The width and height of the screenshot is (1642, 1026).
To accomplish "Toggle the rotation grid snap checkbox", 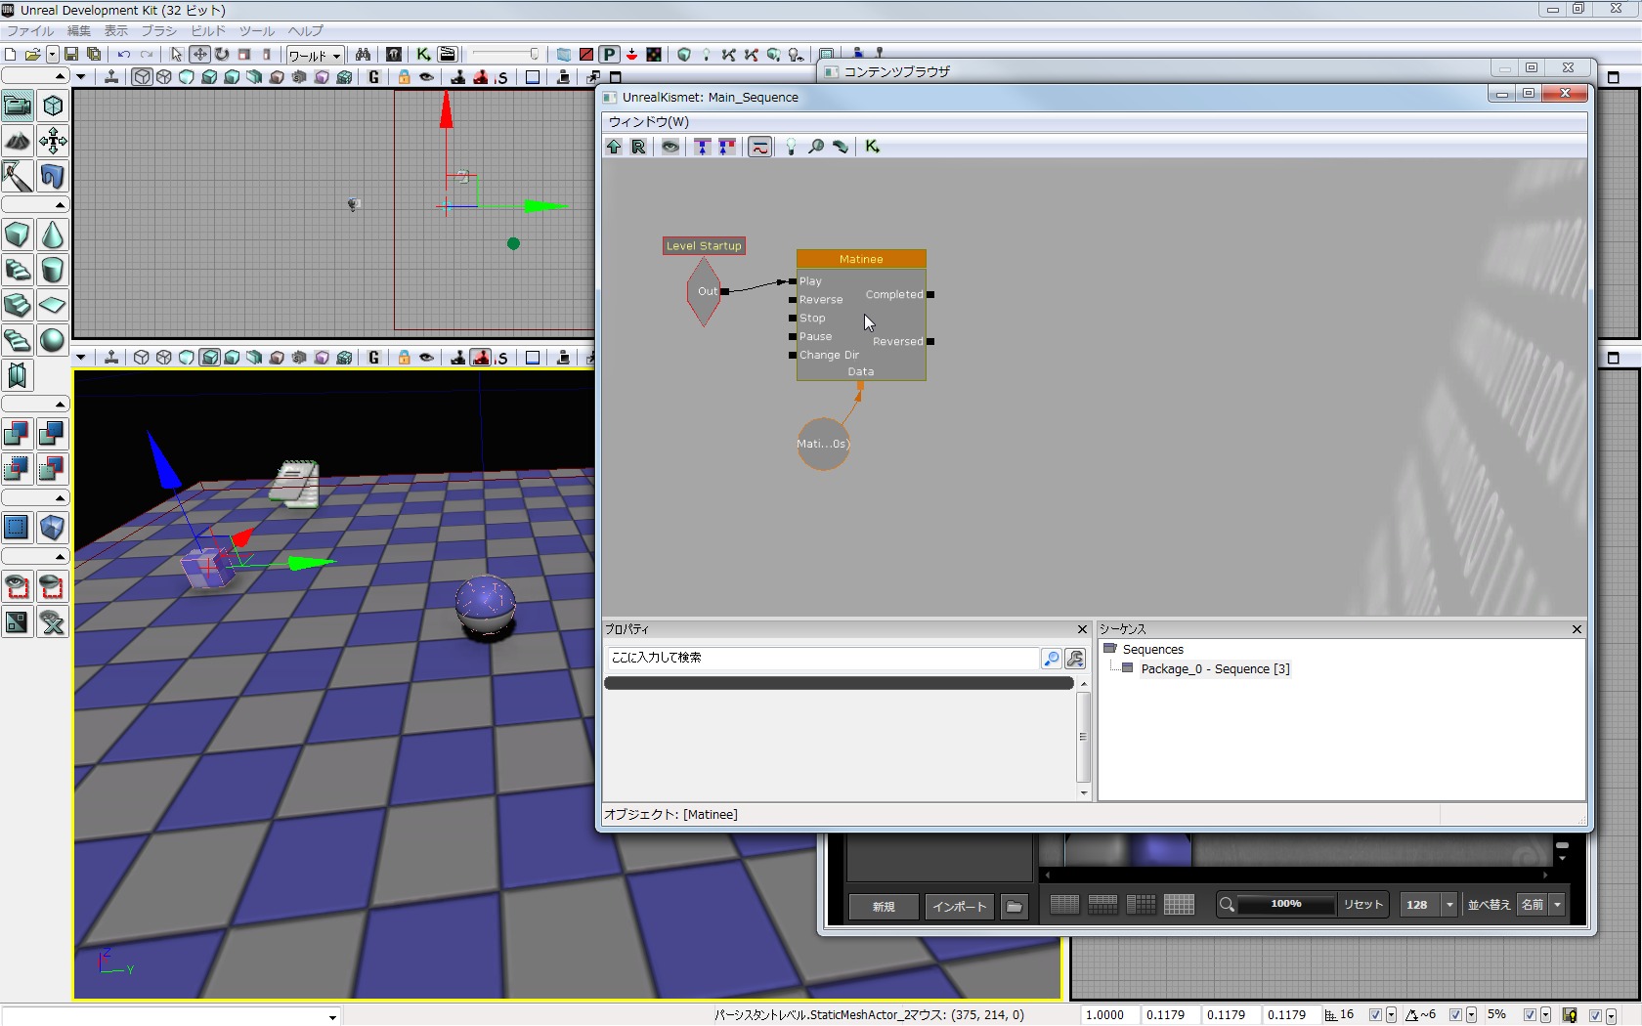I will tap(1455, 1015).
